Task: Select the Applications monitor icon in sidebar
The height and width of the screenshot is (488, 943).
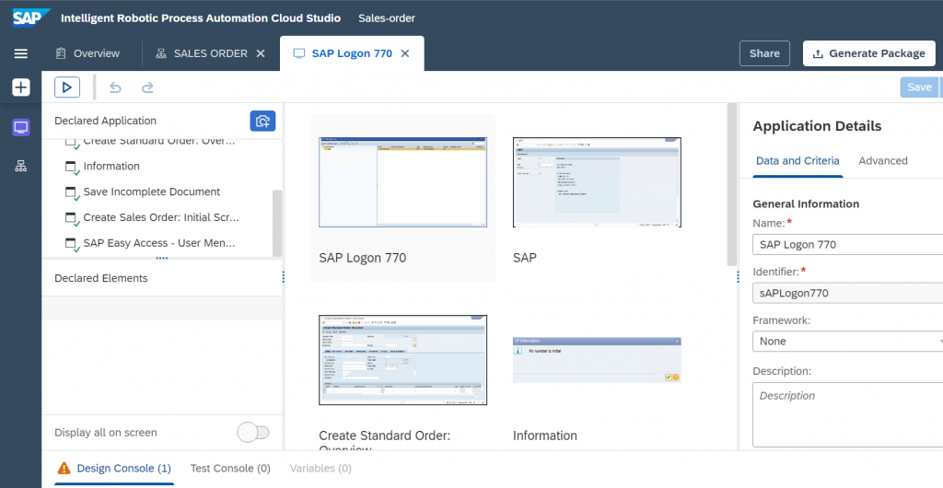Action: 20,127
